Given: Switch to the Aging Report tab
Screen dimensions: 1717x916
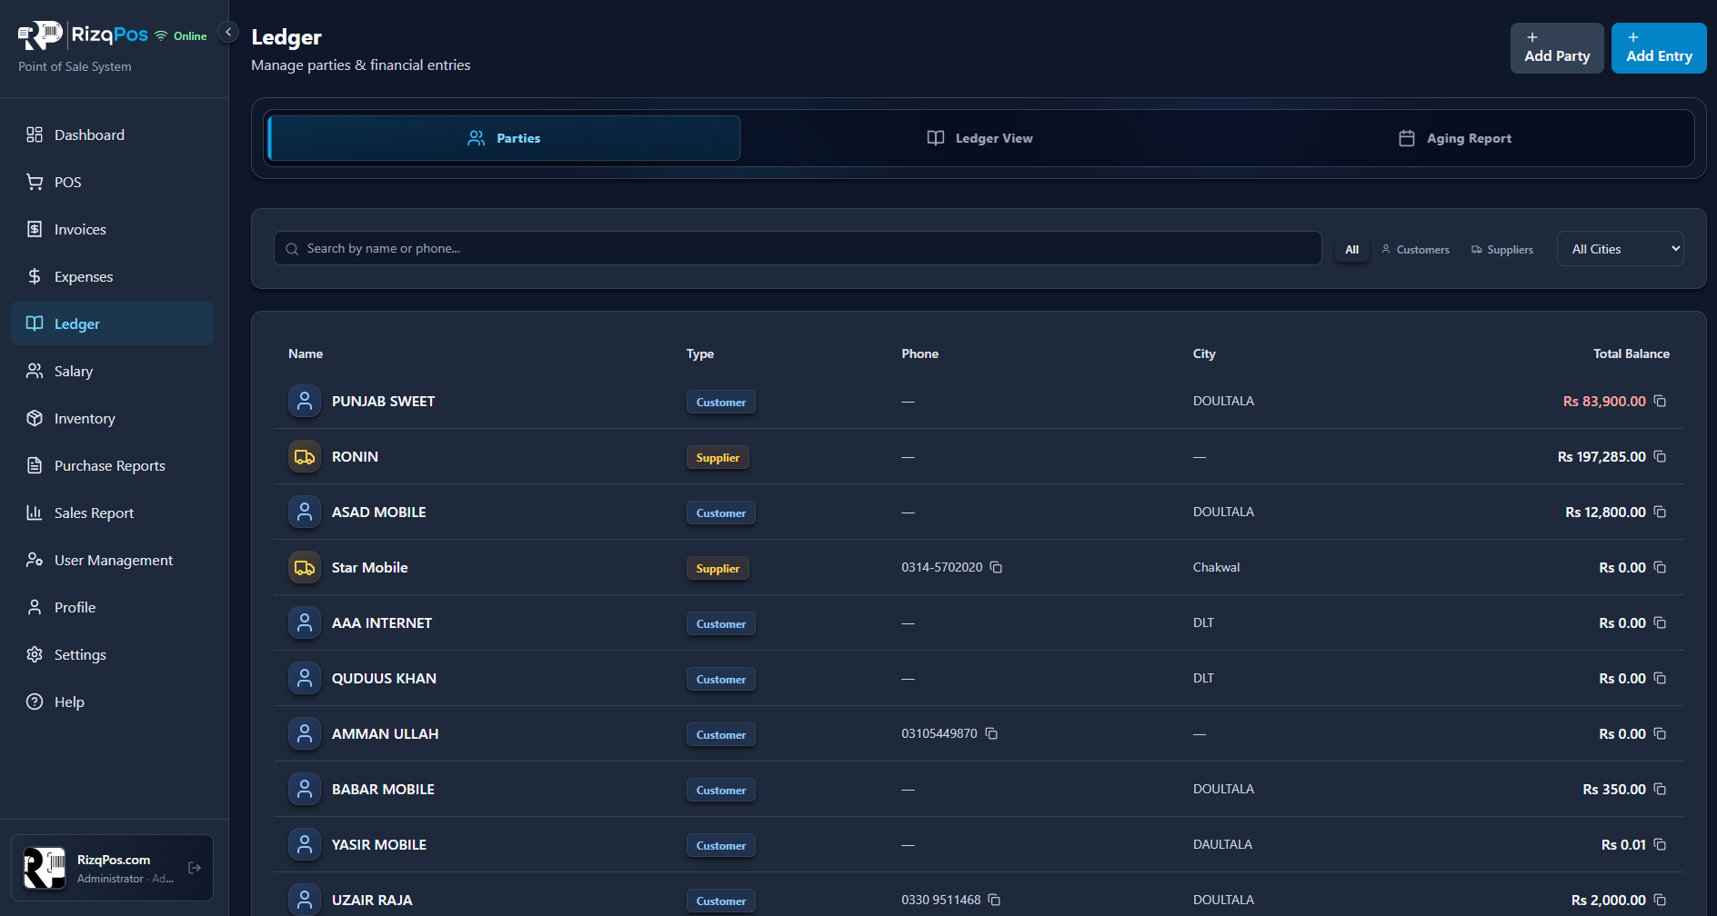Looking at the screenshot, I should tap(1455, 138).
